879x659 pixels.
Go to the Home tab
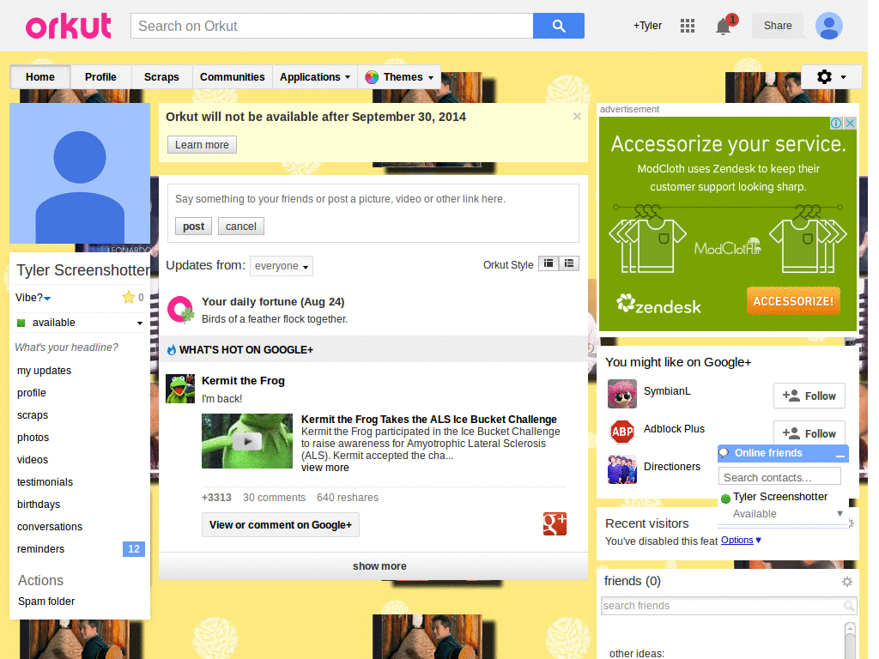(40, 77)
